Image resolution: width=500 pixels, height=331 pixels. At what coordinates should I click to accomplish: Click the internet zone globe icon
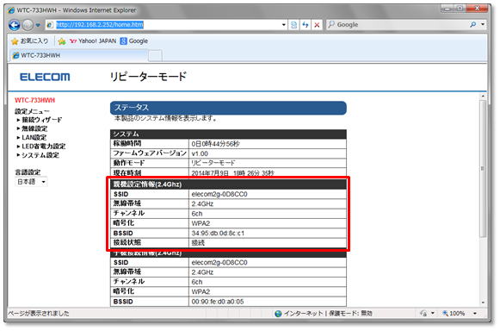278,314
